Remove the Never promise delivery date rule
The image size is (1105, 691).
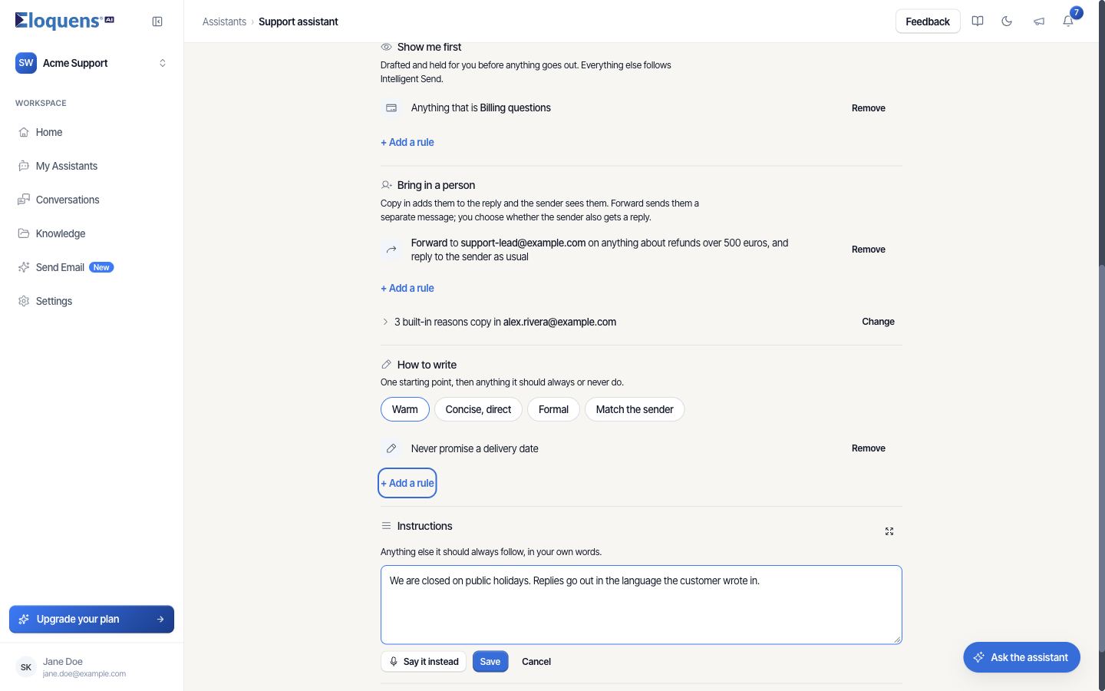click(x=869, y=448)
